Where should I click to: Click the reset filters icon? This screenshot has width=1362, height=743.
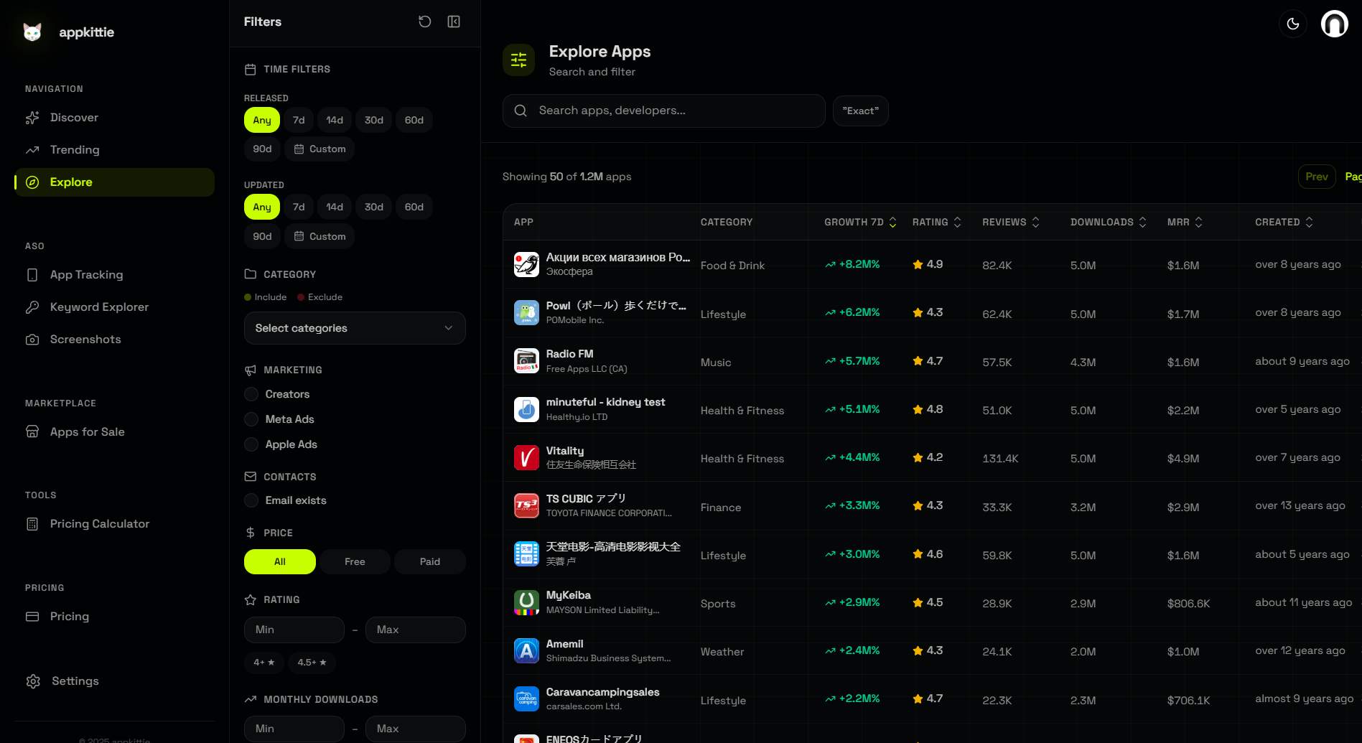tap(424, 22)
